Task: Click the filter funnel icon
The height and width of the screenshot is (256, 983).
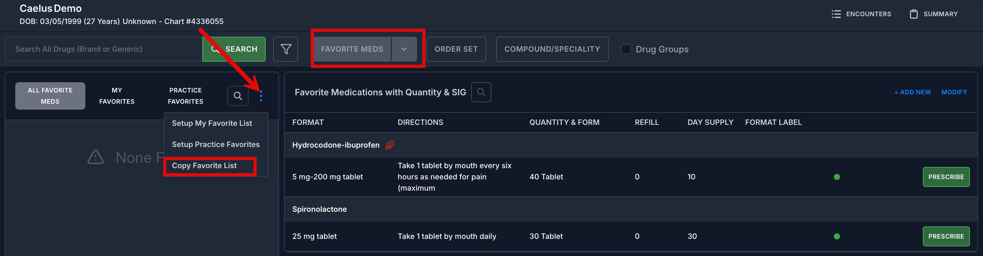Action: [285, 49]
